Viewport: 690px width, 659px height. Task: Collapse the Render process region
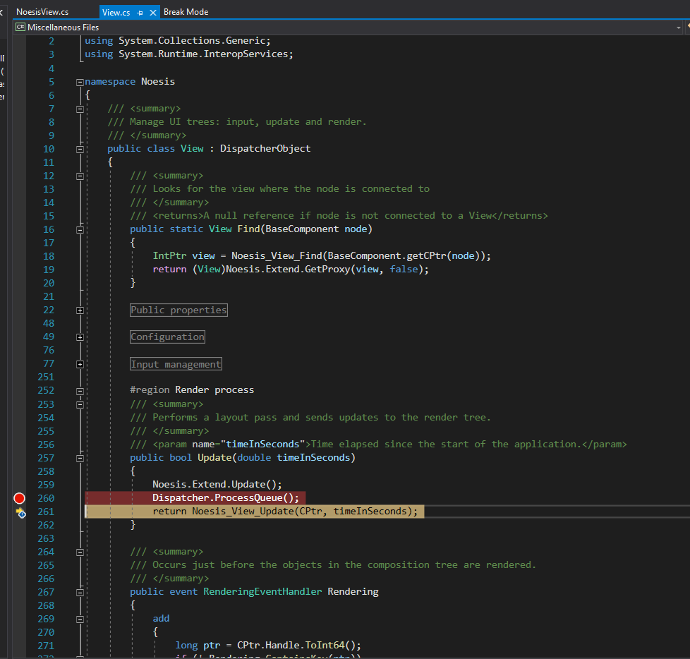(x=80, y=392)
